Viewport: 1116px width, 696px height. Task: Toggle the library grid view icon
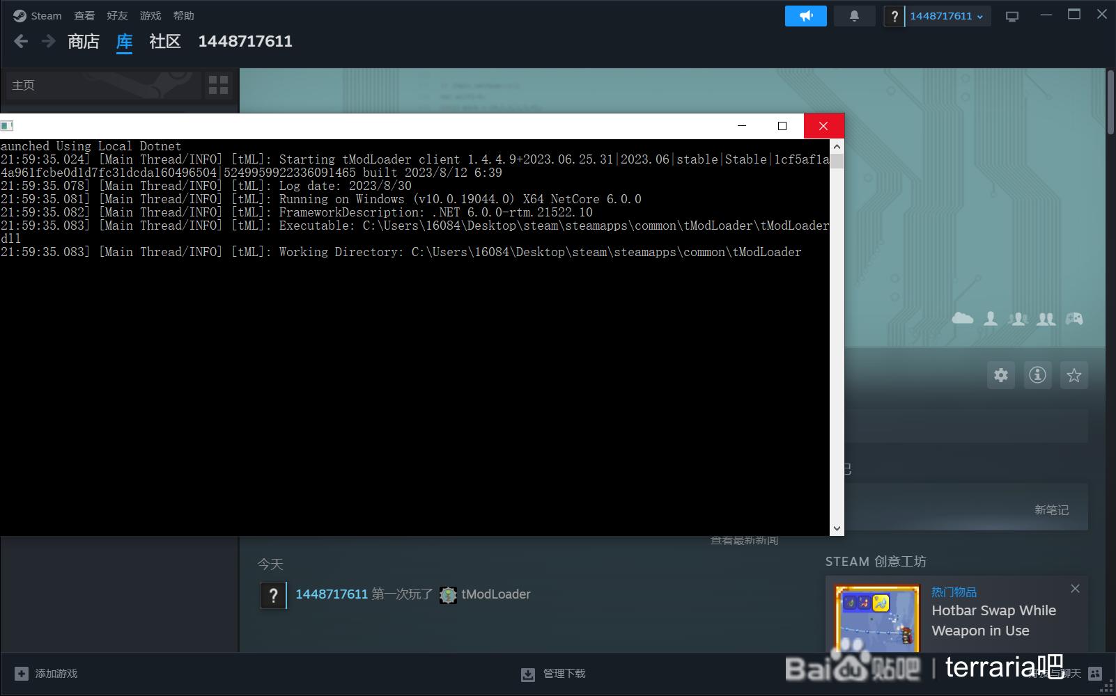click(x=218, y=85)
